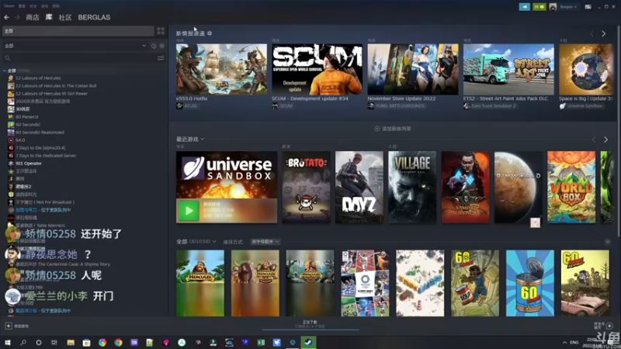Open Task View in the taskbar
This screenshot has height=349, width=621.
(x=54, y=342)
